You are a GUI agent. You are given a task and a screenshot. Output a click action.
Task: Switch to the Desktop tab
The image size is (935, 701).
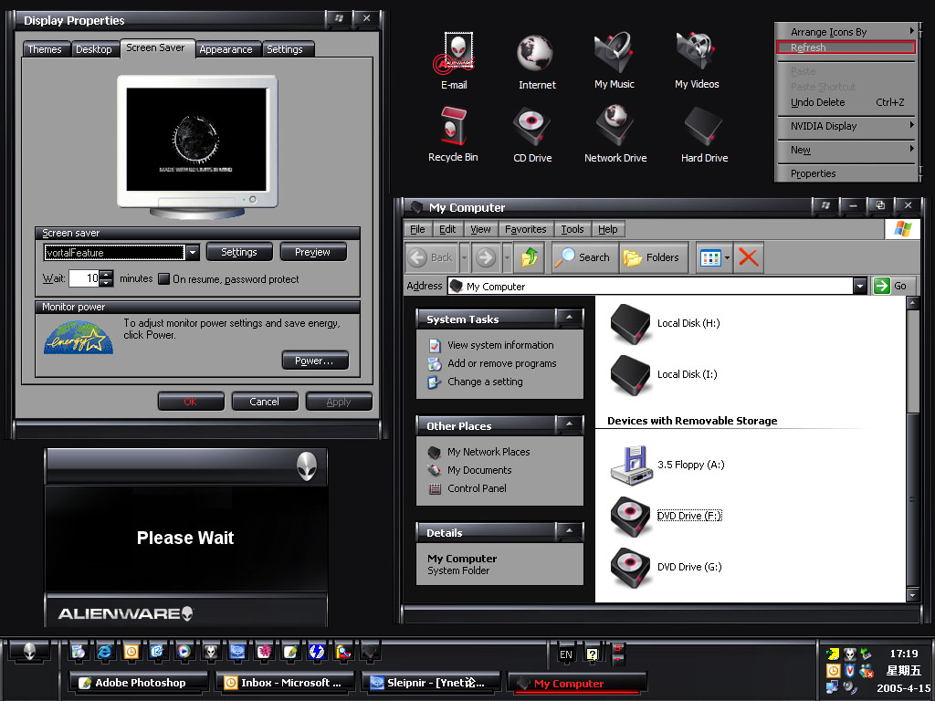click(94, 49)
